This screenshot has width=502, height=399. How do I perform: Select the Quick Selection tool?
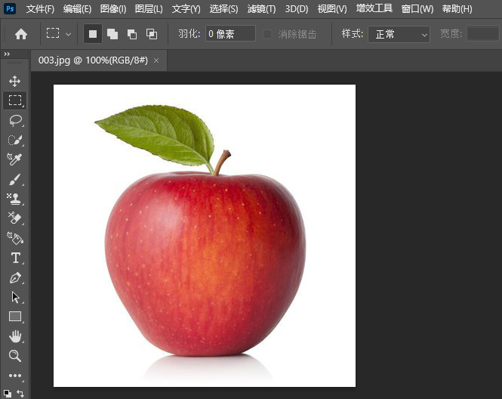click(15, 140)
